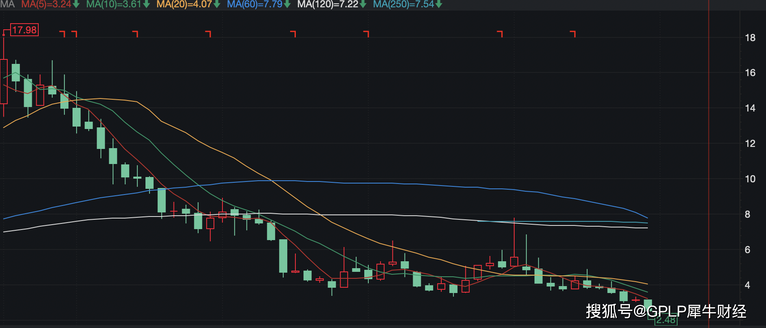766x328 pixels.
Task: Click the 4 price axis label
Action: point(747,285)
